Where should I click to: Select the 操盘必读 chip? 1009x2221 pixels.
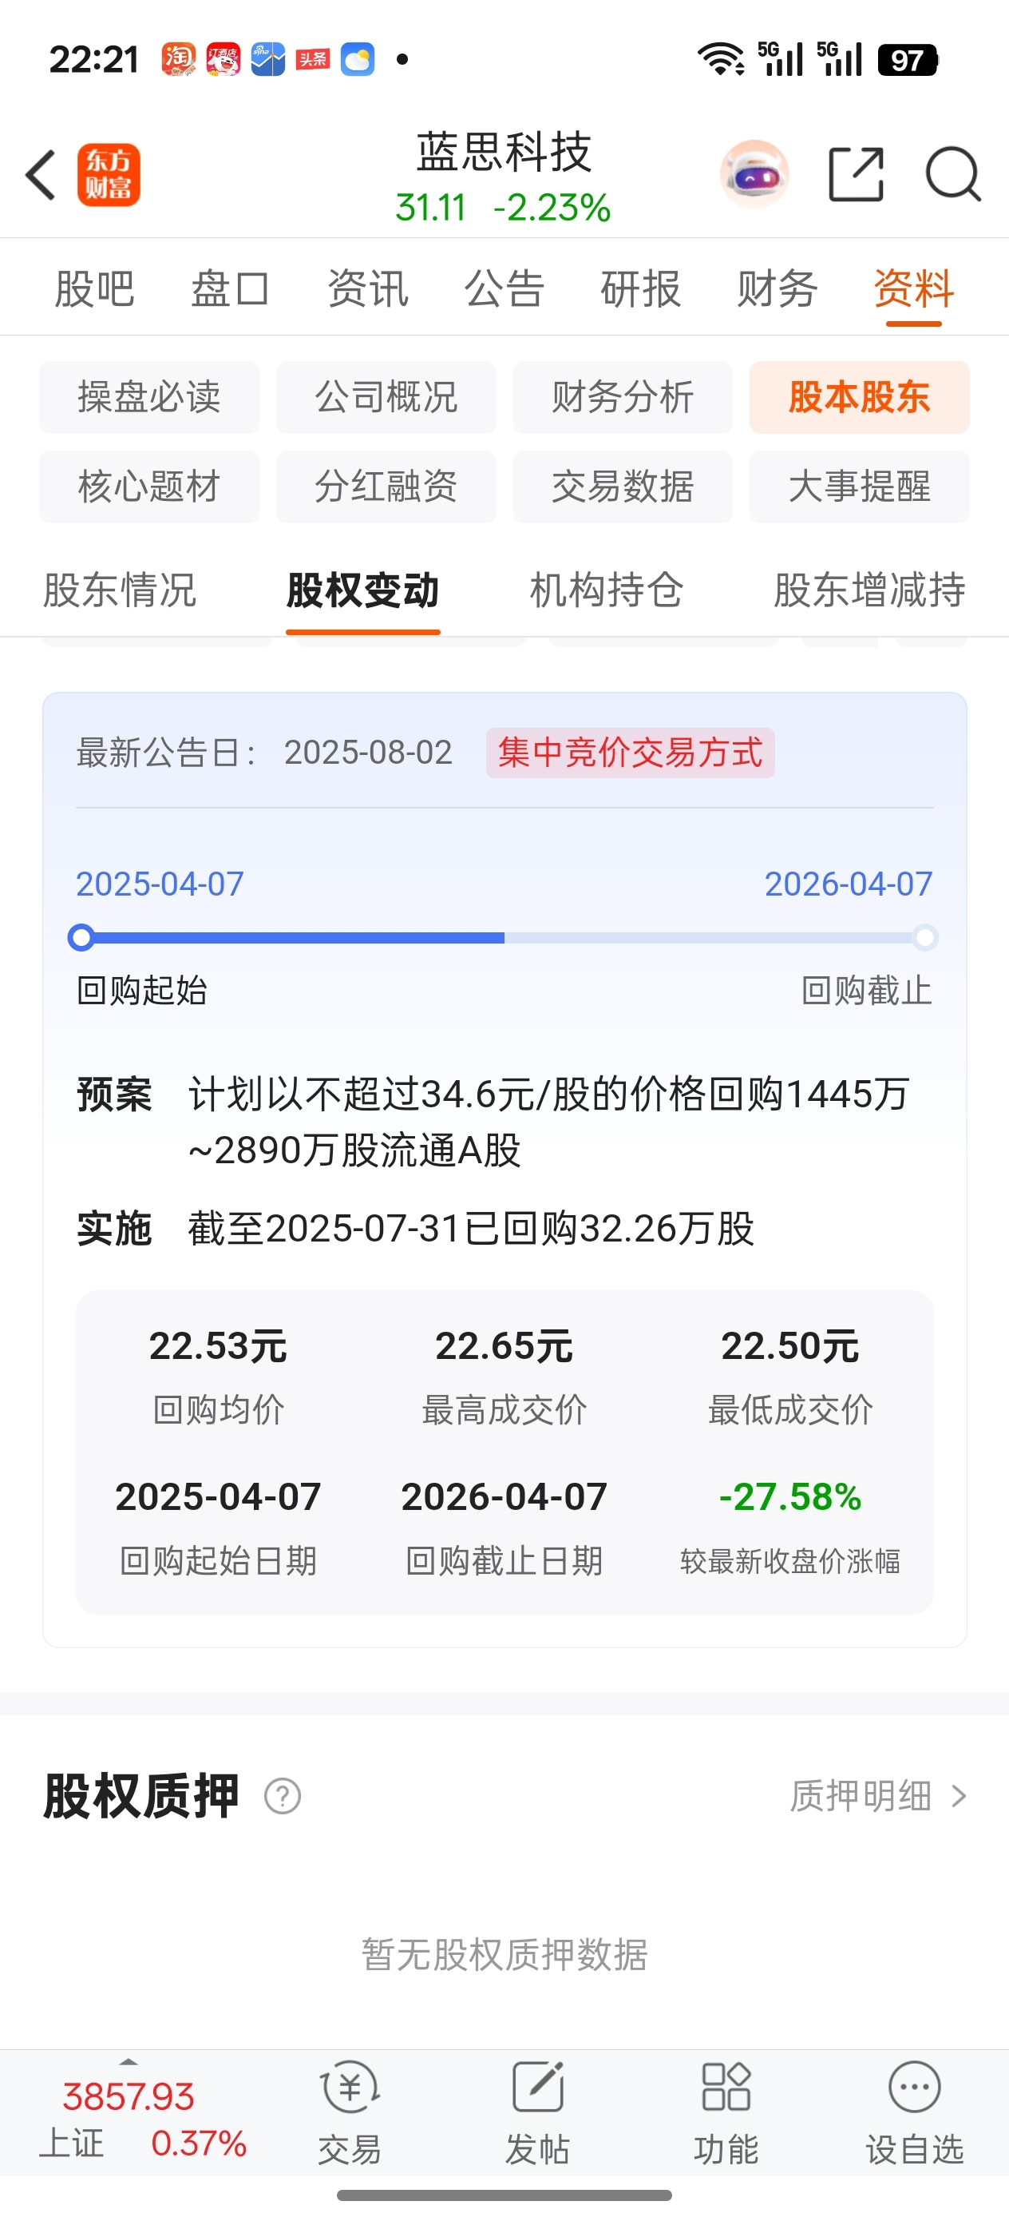[149, 398]
